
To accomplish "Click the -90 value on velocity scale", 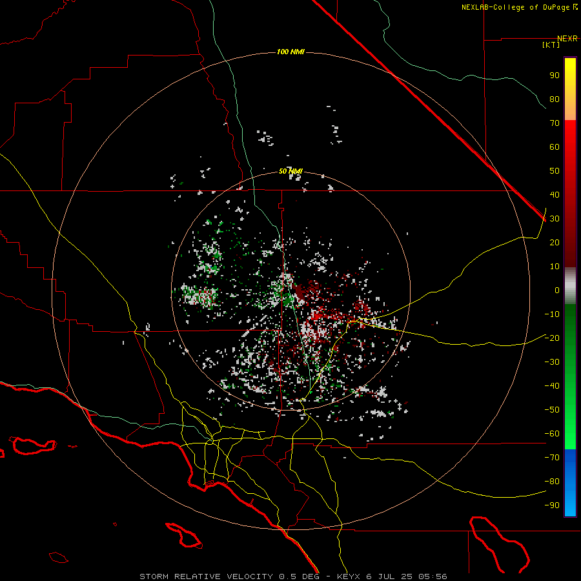I will pos(552,505).
